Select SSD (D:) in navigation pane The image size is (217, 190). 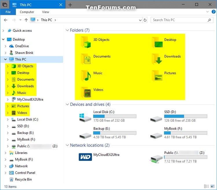click(x=23, y=126)
